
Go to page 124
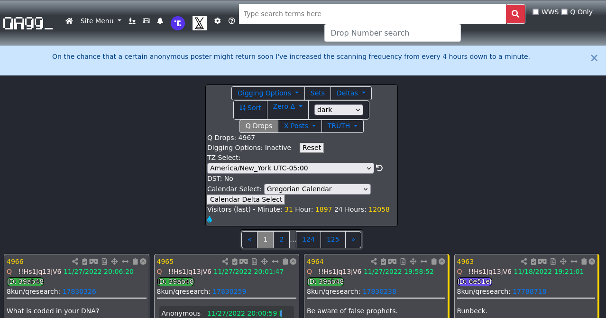(308, 239)
